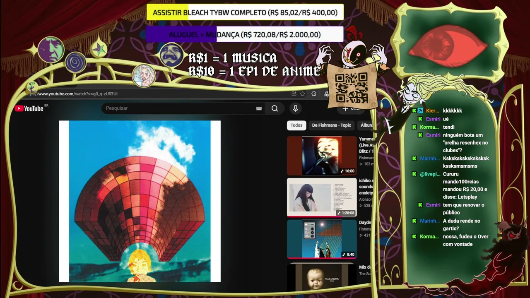Select the 'Álbuns' filter chip
530x298 pixels.
tap(366, 125)
